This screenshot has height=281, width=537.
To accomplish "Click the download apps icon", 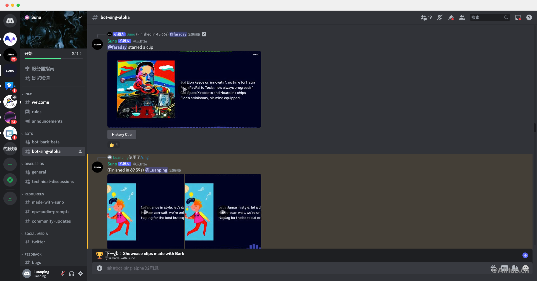I will pyautogui.click(x=10, y=199).
